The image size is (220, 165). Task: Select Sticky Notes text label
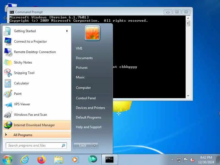23,62
